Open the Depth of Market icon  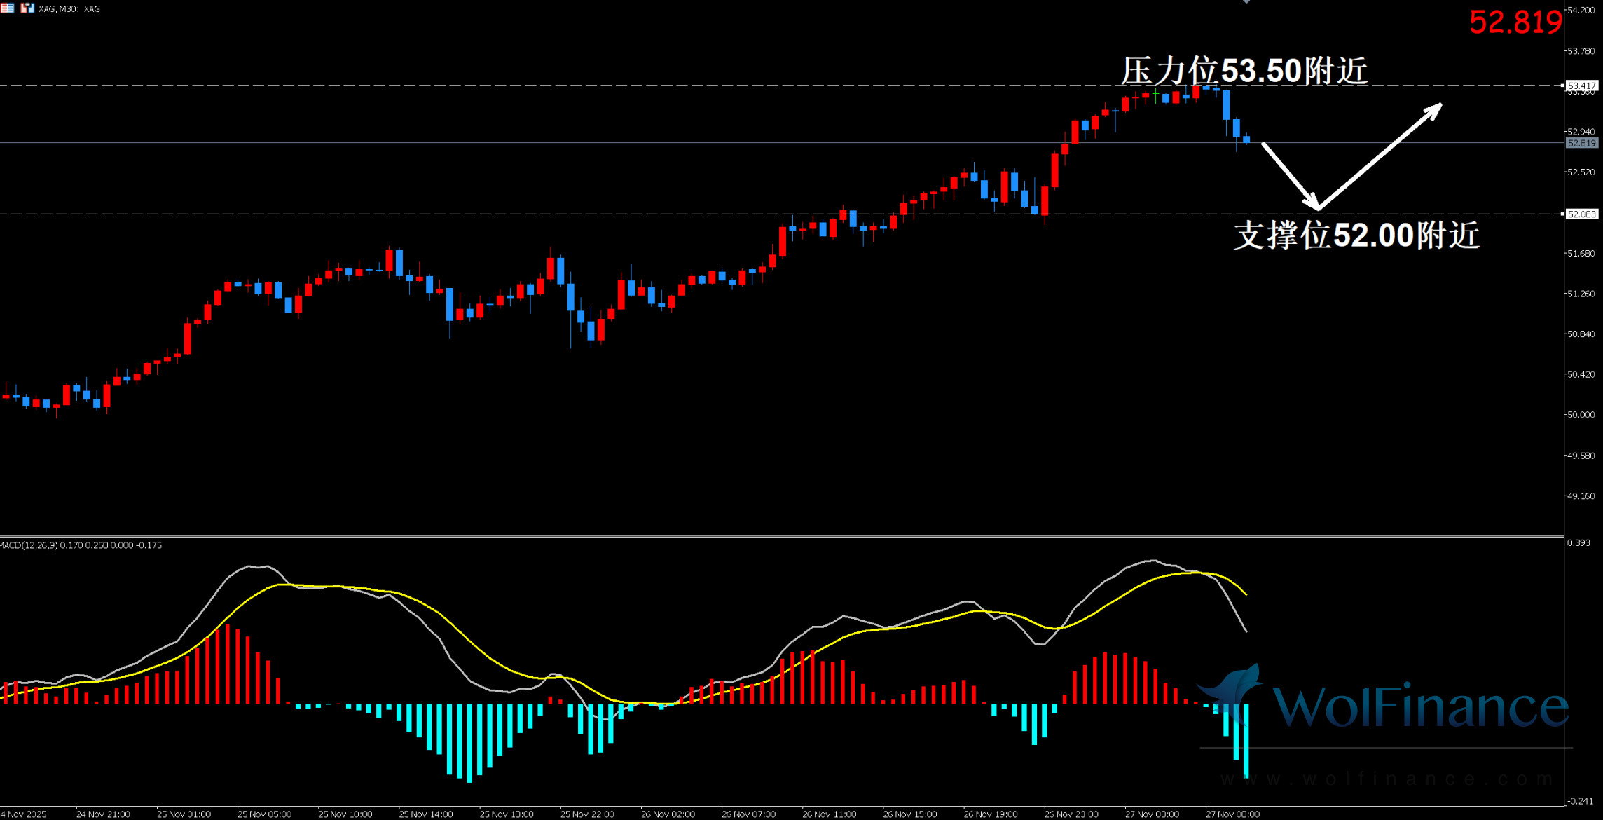(7, 8)
